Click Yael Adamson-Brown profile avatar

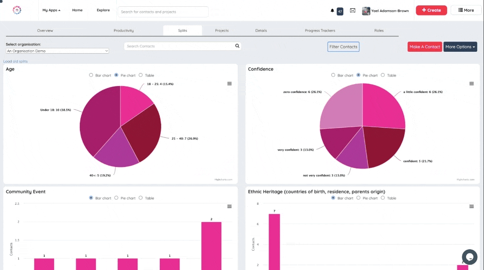coord(366,11)
